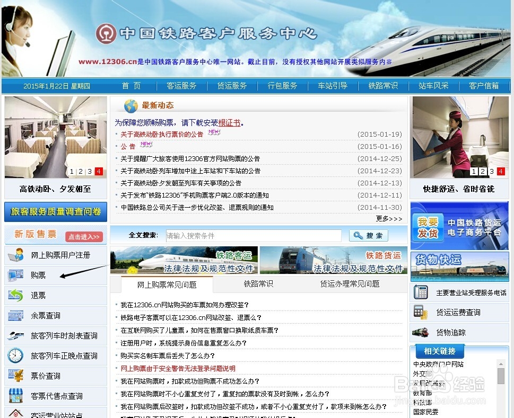
Task: Select slide 2 on right attendant slideshow
Action: pos(483,171)
